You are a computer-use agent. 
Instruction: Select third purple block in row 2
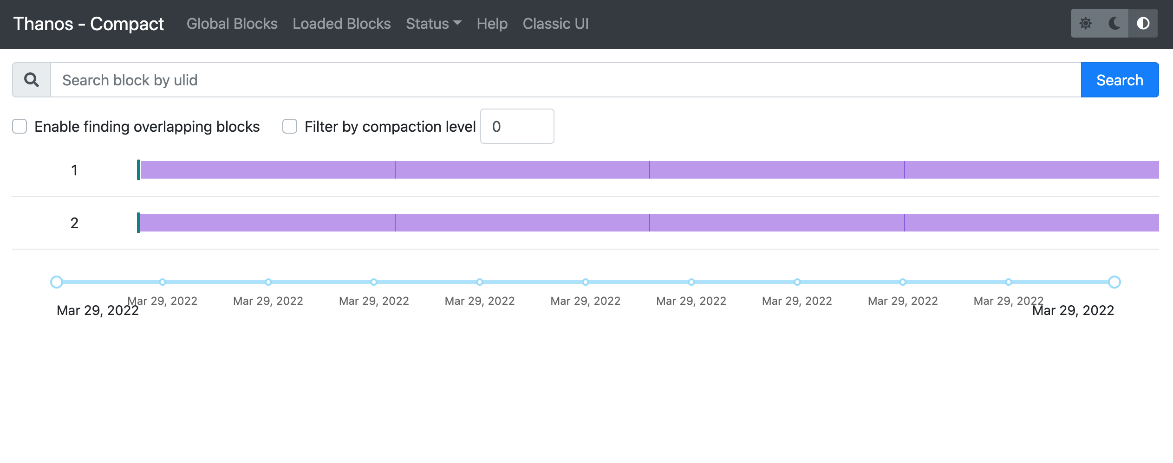pyautogui.click(x=777, y=223)
